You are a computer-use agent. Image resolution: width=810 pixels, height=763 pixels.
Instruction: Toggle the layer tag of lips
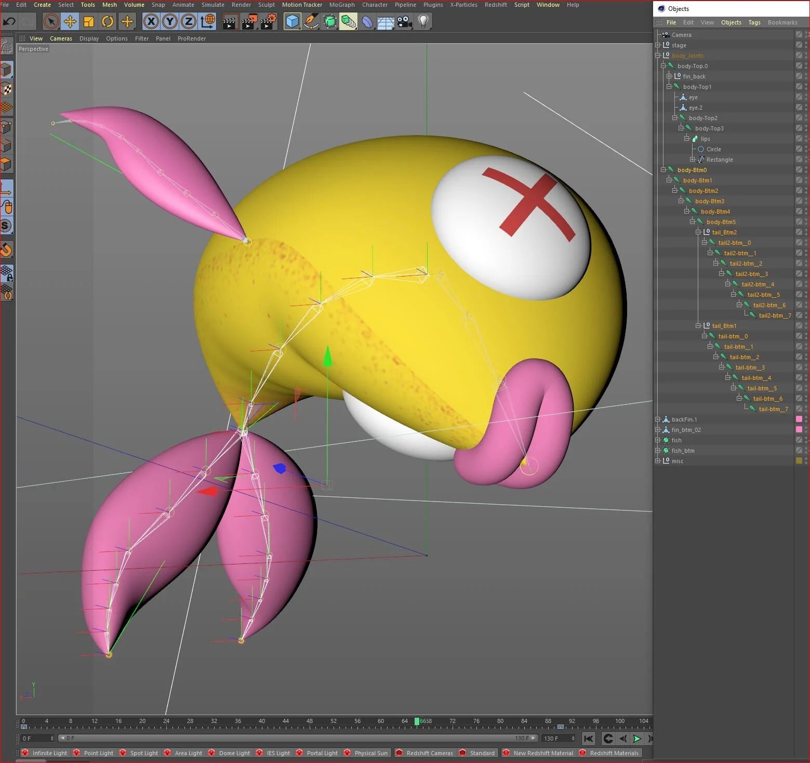pyautogui.click(x=799, y=138)
